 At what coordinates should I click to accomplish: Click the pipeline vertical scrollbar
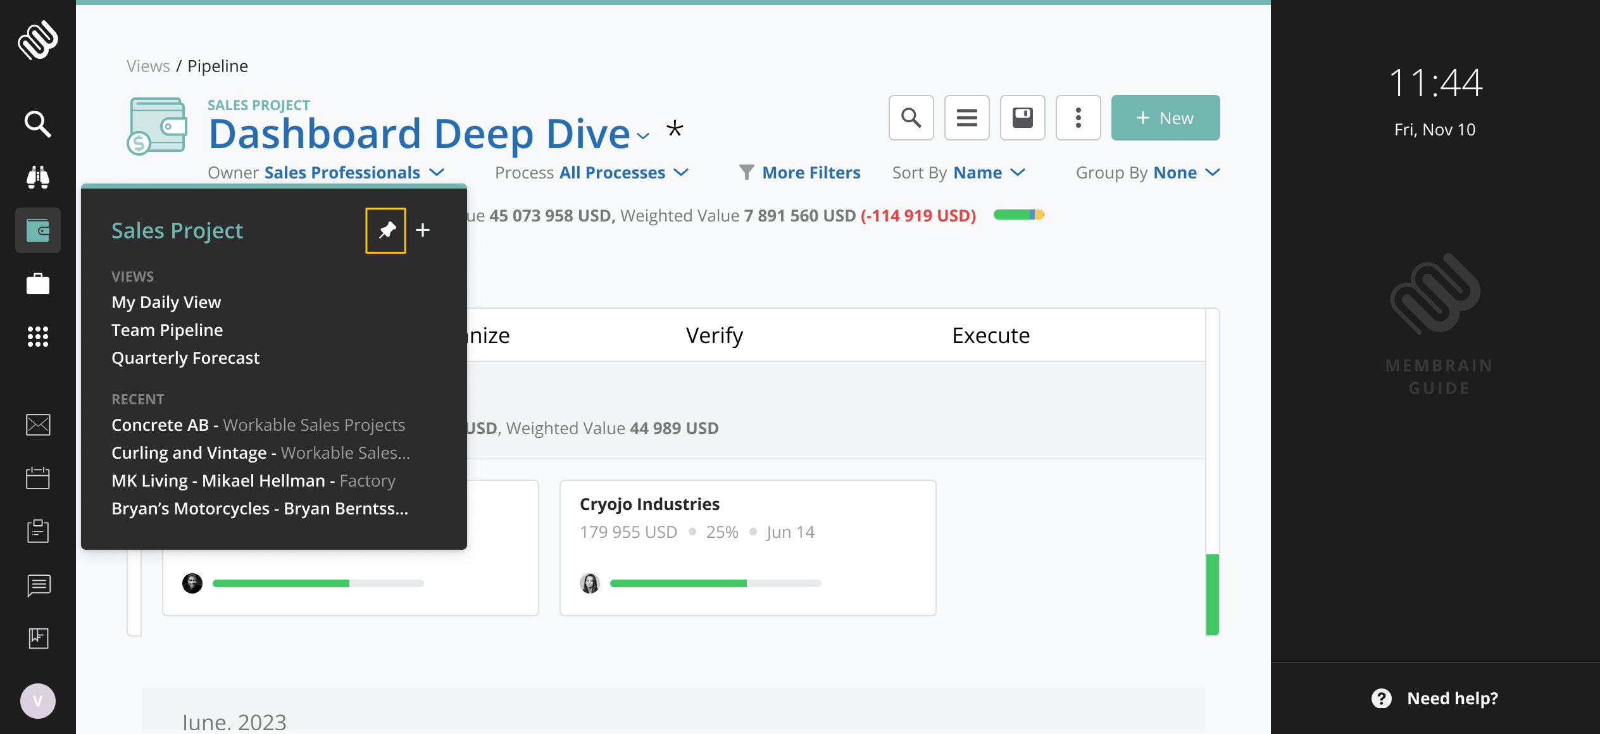click(1213, 595)
